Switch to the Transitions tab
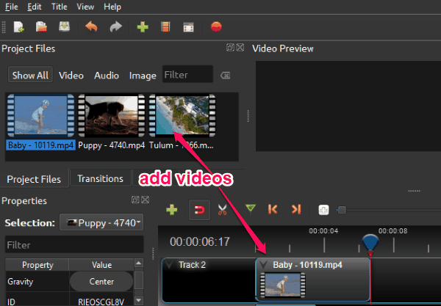Image resolution: width=441 pixels, height=306 pixels. (x=101, y=178)
